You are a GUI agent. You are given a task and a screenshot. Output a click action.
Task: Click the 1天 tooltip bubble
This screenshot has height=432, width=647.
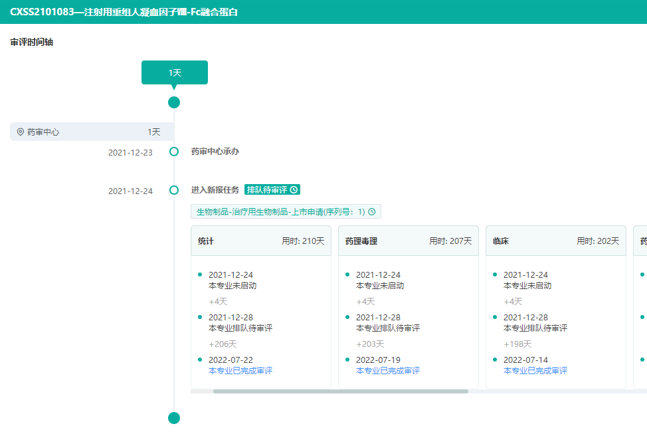coord(175,72)
